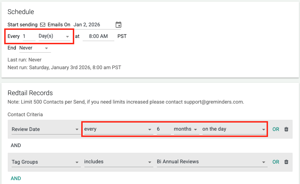Click OR on the Review Date row
This screenshot has height=184, width=300.
coord(276,129)
